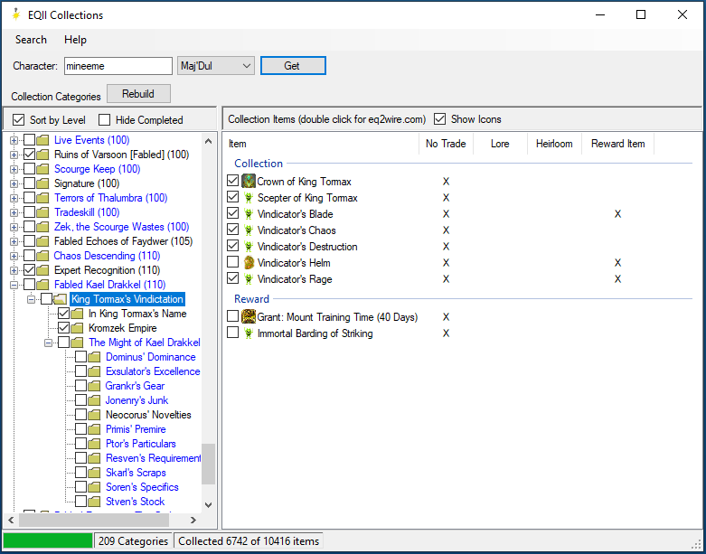
Task: Click the Live Events folder icon
Action: pos(42,140)
